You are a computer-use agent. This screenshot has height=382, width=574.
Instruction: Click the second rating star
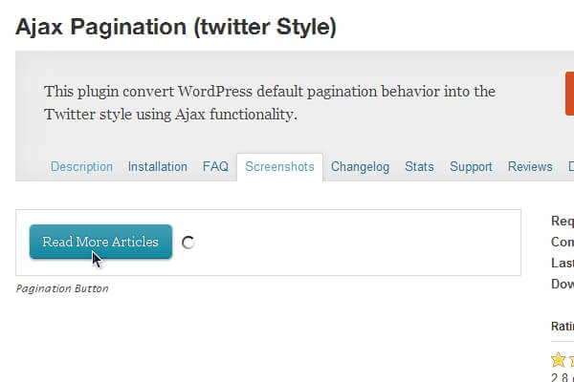pyautogui.click(x=571, y=360)
